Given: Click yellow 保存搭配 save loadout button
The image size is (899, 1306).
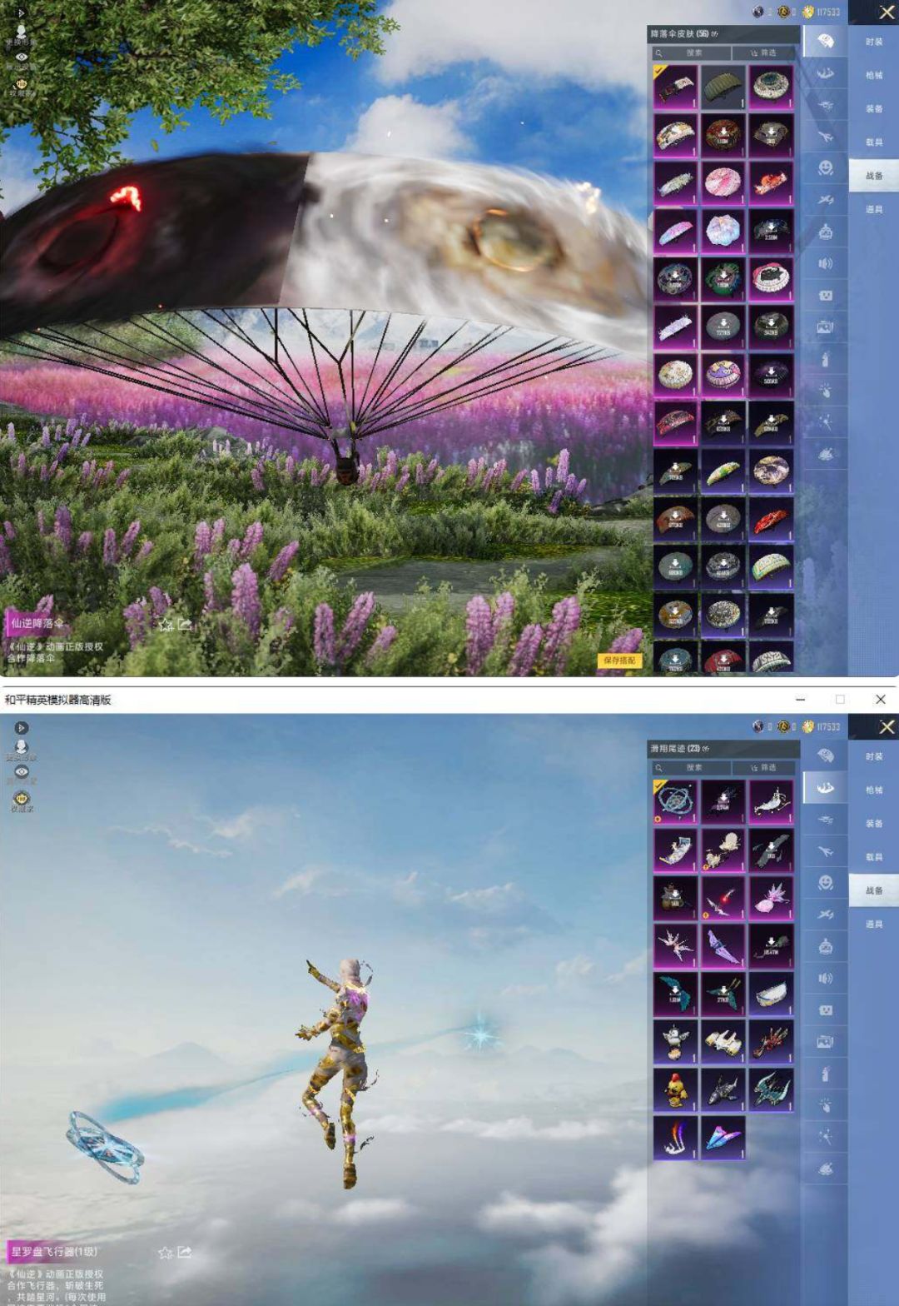Looking at the screenshot, I should pyautogui.click(x=619, y=660).
